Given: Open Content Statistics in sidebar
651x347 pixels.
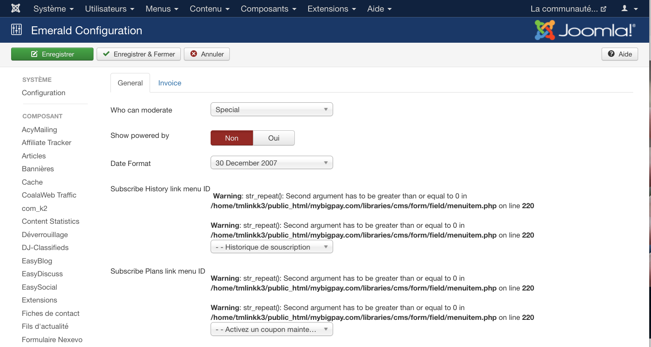Looking at the screenshot, I should coord(50,221).
